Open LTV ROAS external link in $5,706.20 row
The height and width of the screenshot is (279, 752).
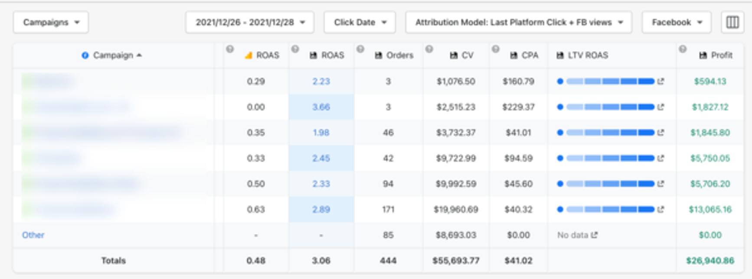coord(660,184)
